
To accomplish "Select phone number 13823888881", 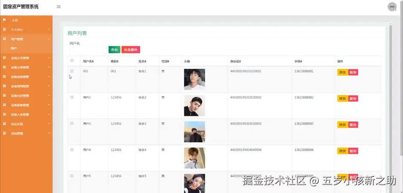I will point(304,71).
